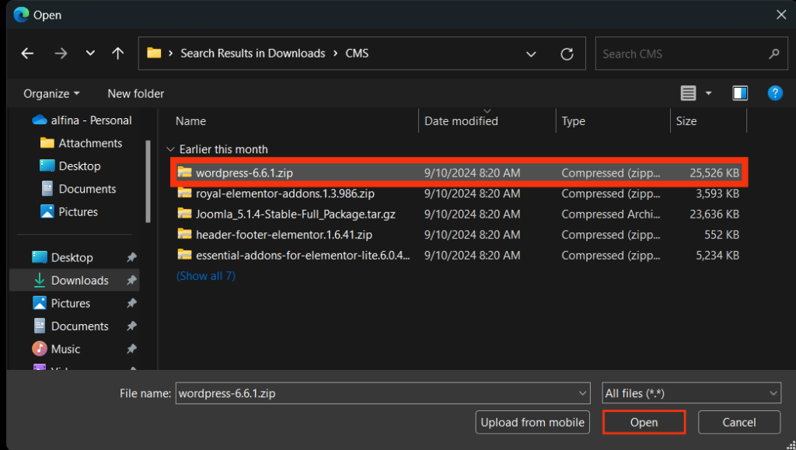Click the pin icon beside Music
Screen dimensions: 796x450
(x=131, y=349)
